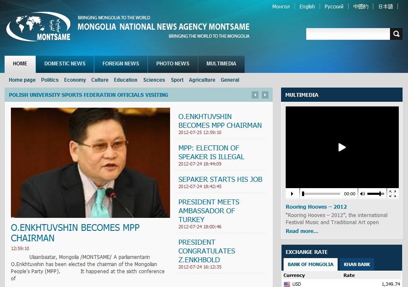
Task: Click the search magnifier icon
Action: 396,34
